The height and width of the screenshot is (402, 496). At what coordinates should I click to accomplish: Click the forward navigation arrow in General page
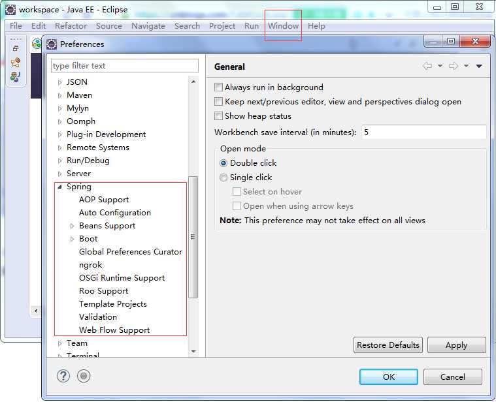454,66
